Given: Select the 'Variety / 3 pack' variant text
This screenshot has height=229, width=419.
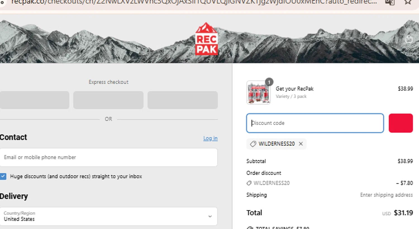Looking at the screenshot, I should tap(291, 96).
